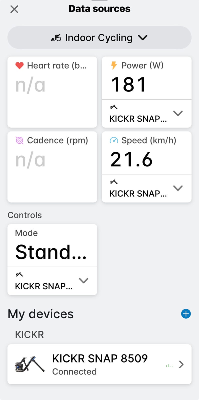The height and width of the screenshot is (400, 199).
Task: Tap the Power lightning bolt icon
Action: 114,65
